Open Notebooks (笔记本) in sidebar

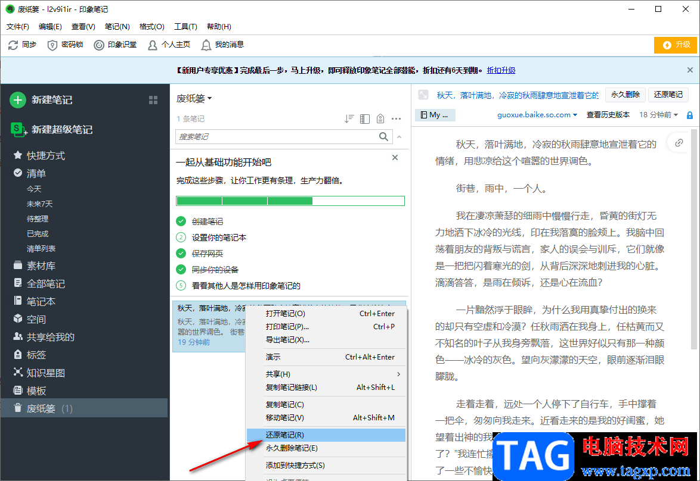coord(35,301)
